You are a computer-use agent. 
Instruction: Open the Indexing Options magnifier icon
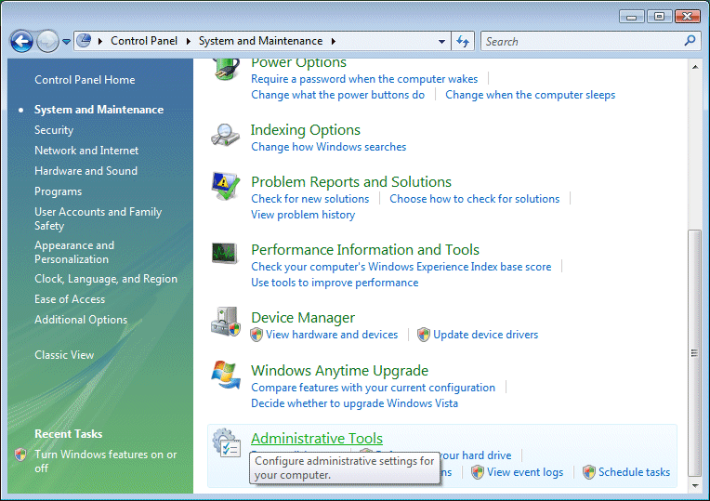click(226, 136)
